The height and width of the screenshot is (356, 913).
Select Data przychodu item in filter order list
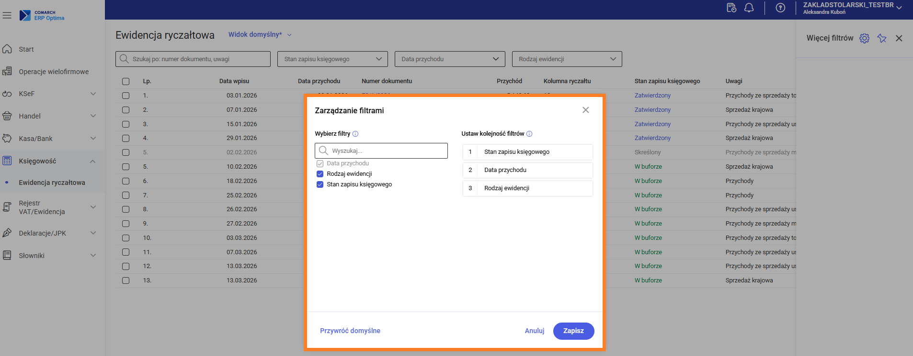tap(527, 170)
